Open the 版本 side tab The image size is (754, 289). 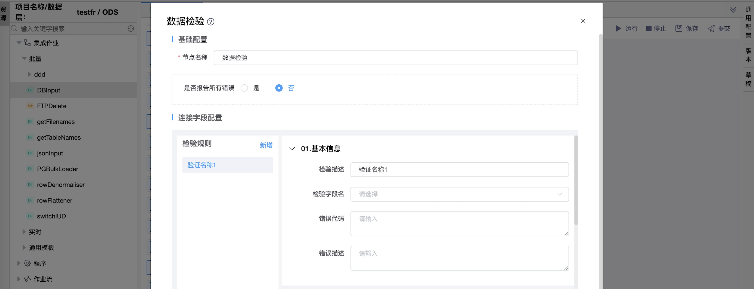click(x=748, y=55)
